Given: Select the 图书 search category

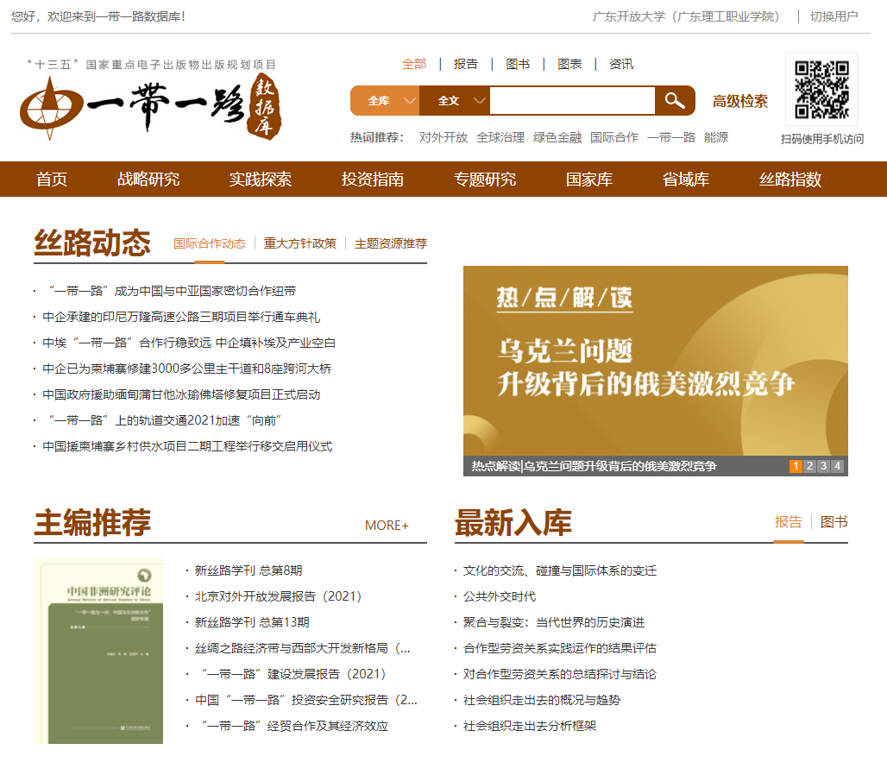Looking at the screenshot, I should click(518, 64).
